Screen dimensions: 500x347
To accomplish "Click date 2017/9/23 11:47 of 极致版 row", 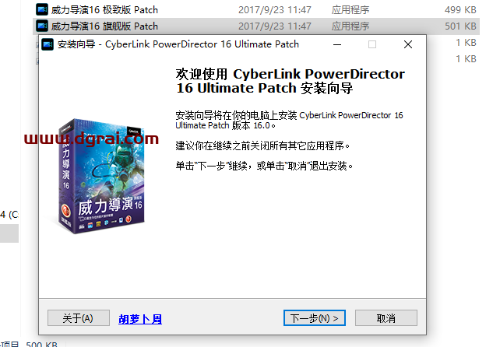I will (275, 10).
